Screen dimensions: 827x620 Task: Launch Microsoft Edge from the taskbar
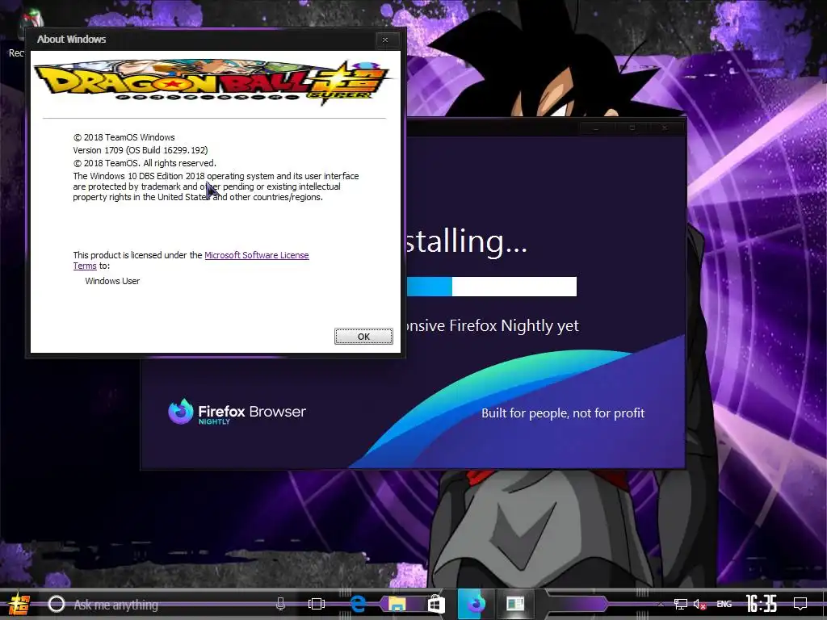(358, 604)
